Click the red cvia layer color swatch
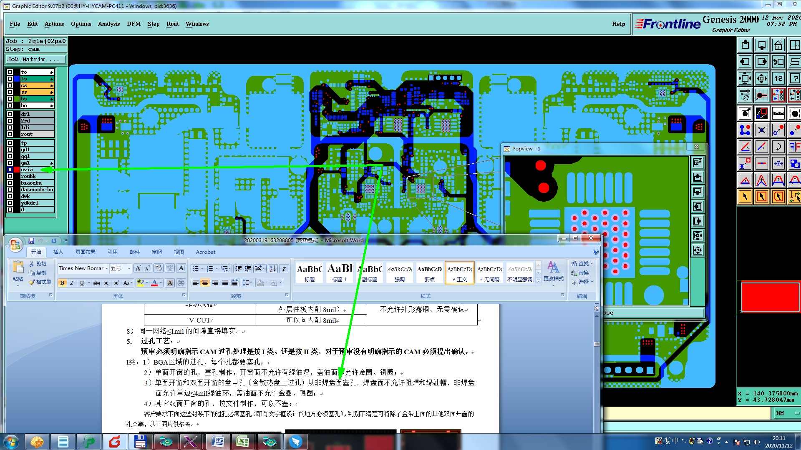Viewport: 801px width, 450px height. (x=17, y=170)
